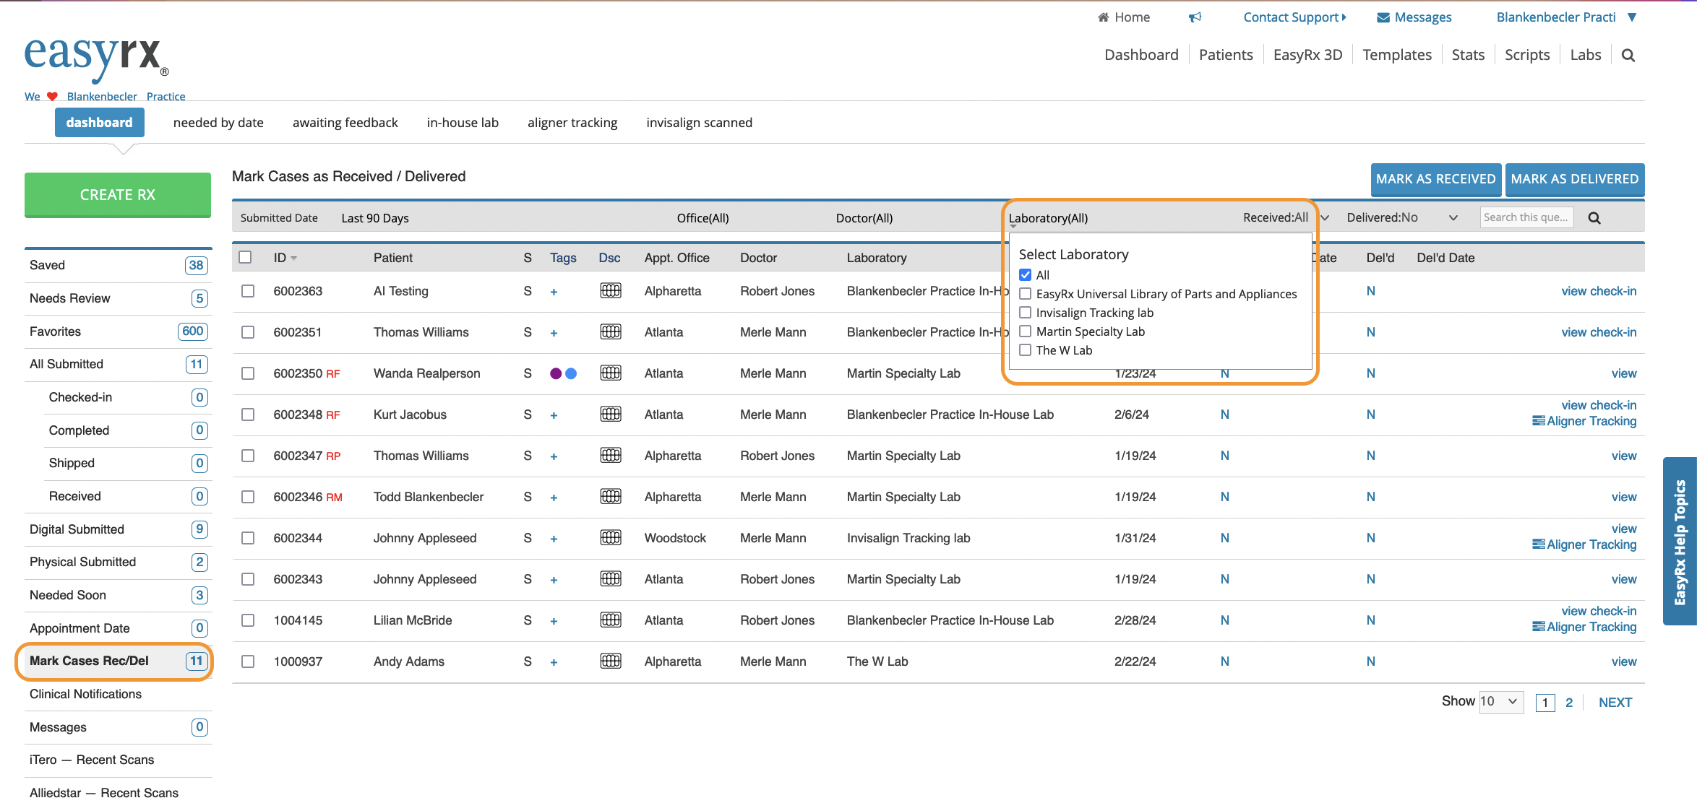1697x803 pixels.
Task: Check Martin Specialty Lab checkbox
Action: point(1025,331)
